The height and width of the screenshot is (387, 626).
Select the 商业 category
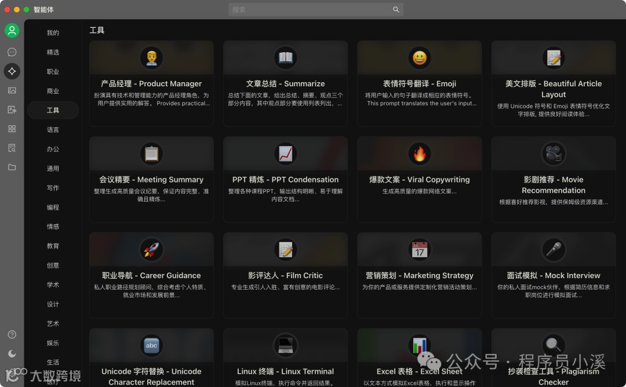tap(53, 91)
